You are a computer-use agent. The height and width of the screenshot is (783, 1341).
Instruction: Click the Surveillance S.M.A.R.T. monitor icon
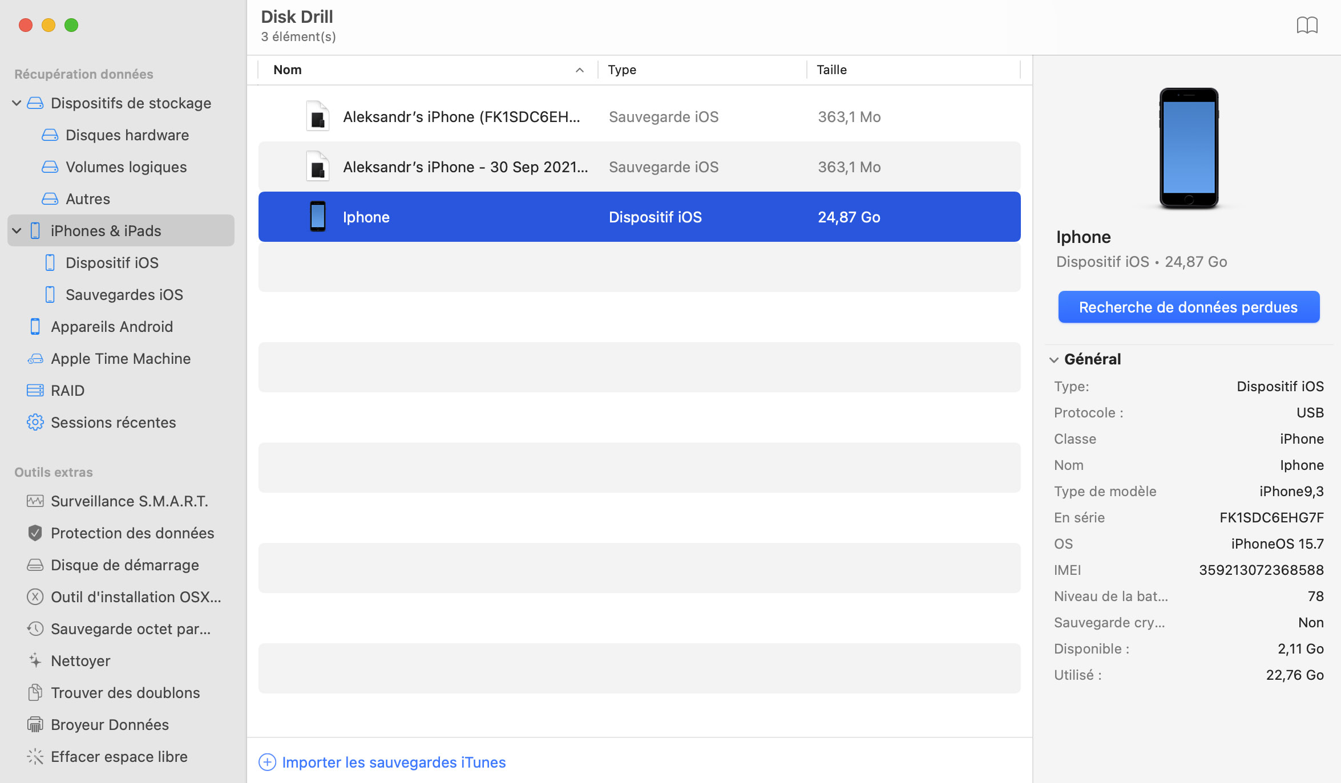point(35,501)
